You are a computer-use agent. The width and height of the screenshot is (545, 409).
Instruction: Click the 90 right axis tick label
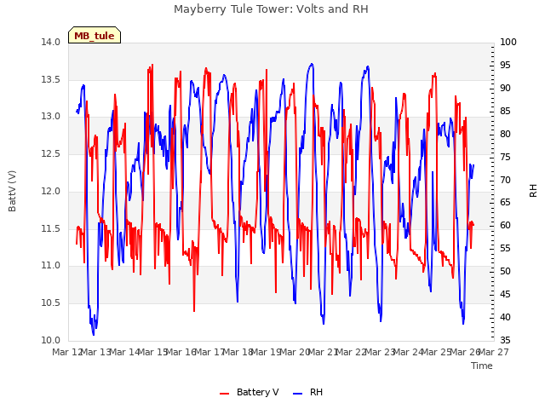505,88
